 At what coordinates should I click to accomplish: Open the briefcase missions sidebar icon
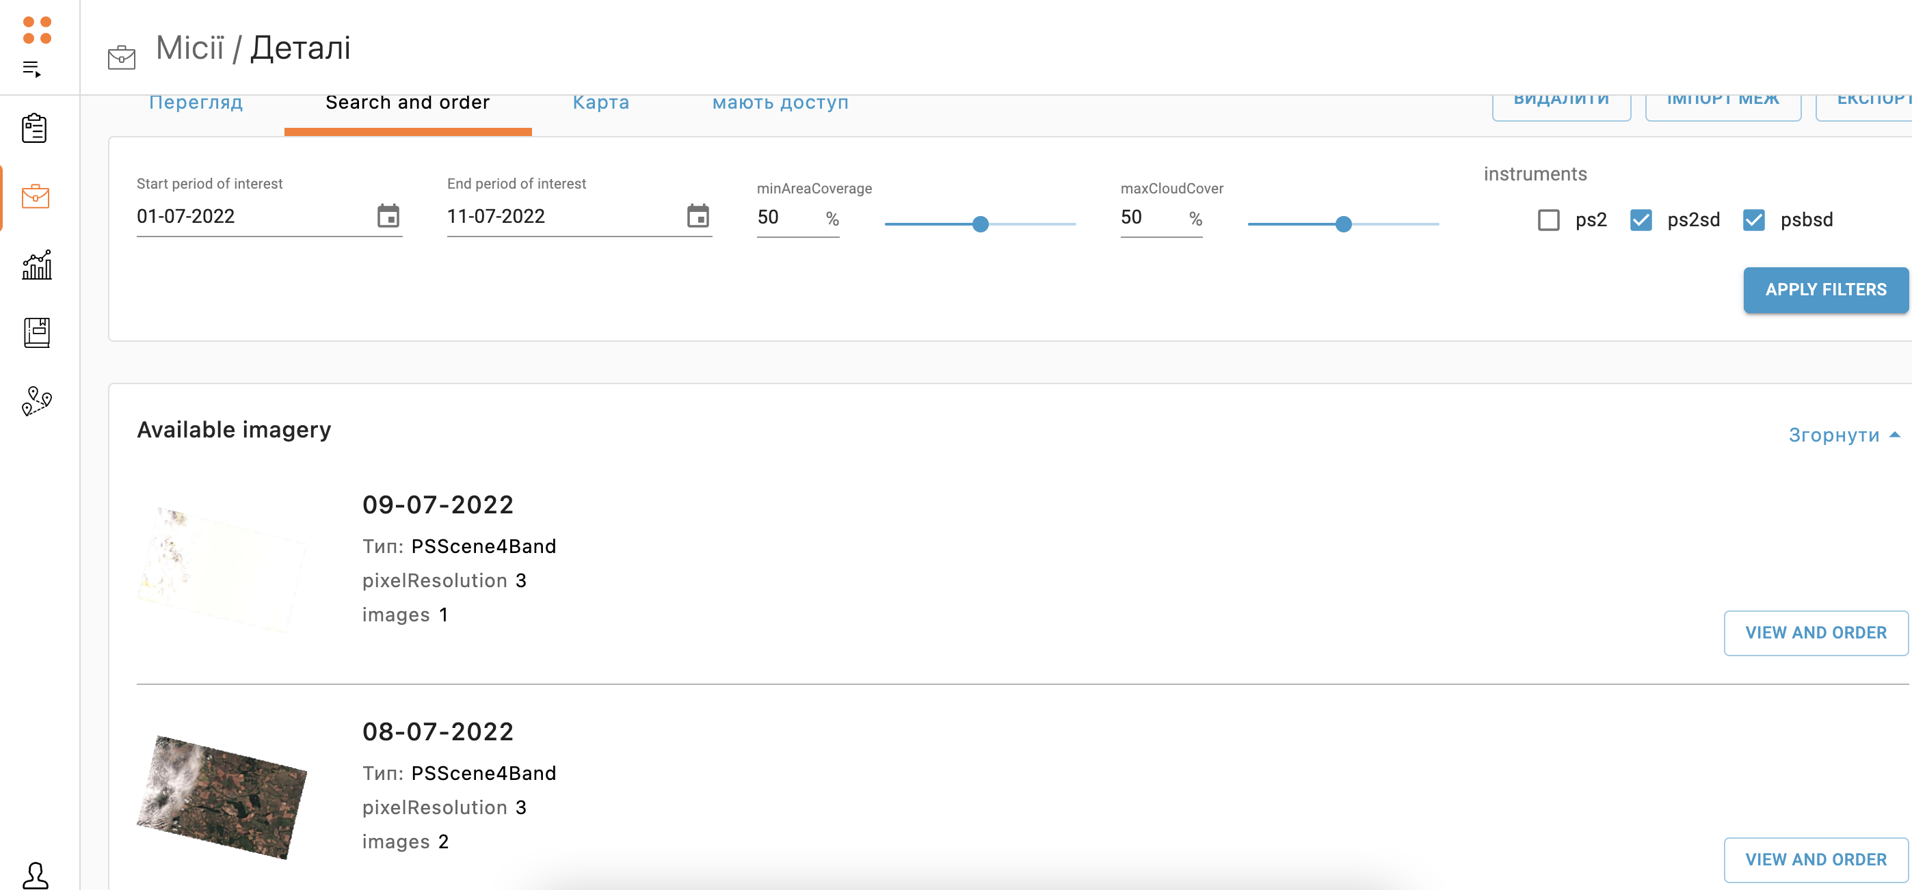[35, 197]
